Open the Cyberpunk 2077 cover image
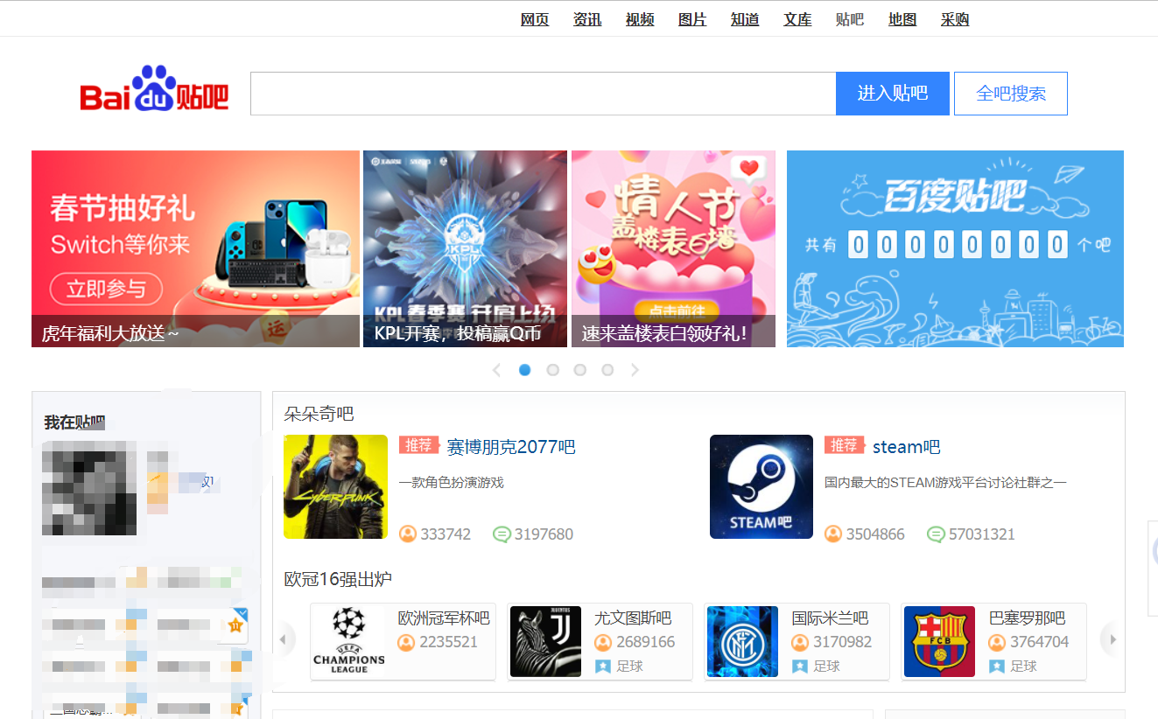Image resolution: width=1158 pixels, height=719 pixels. (335, 486)
